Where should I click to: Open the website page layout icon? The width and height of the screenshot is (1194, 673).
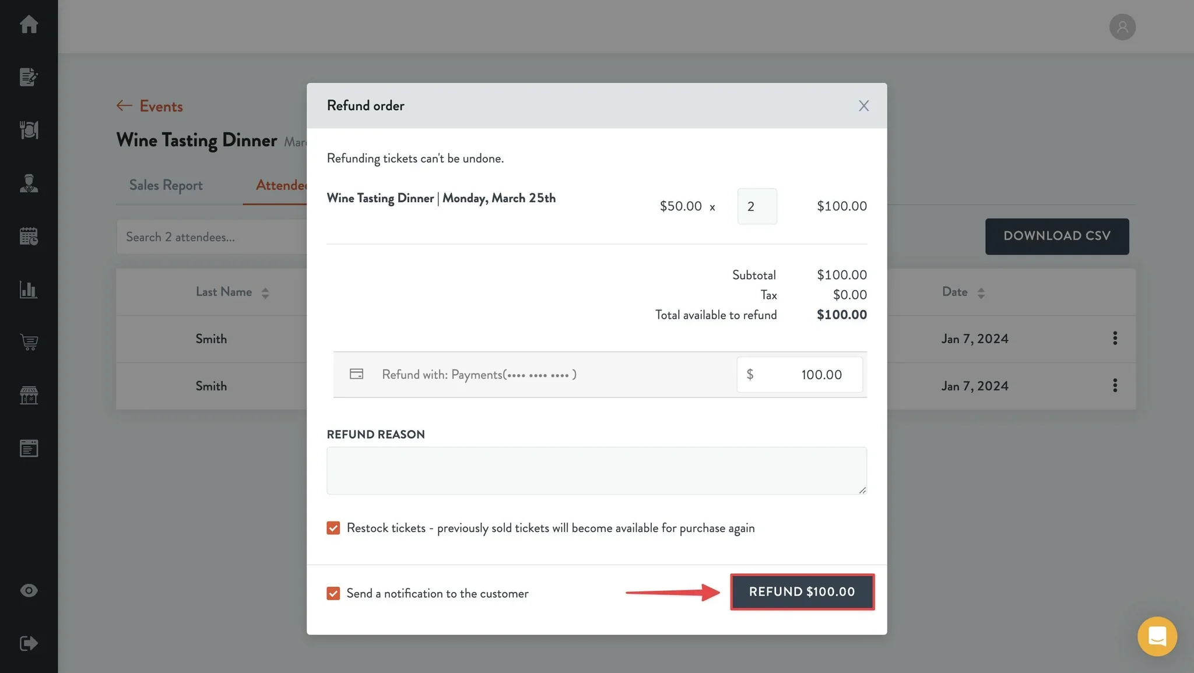pos(29,448)
